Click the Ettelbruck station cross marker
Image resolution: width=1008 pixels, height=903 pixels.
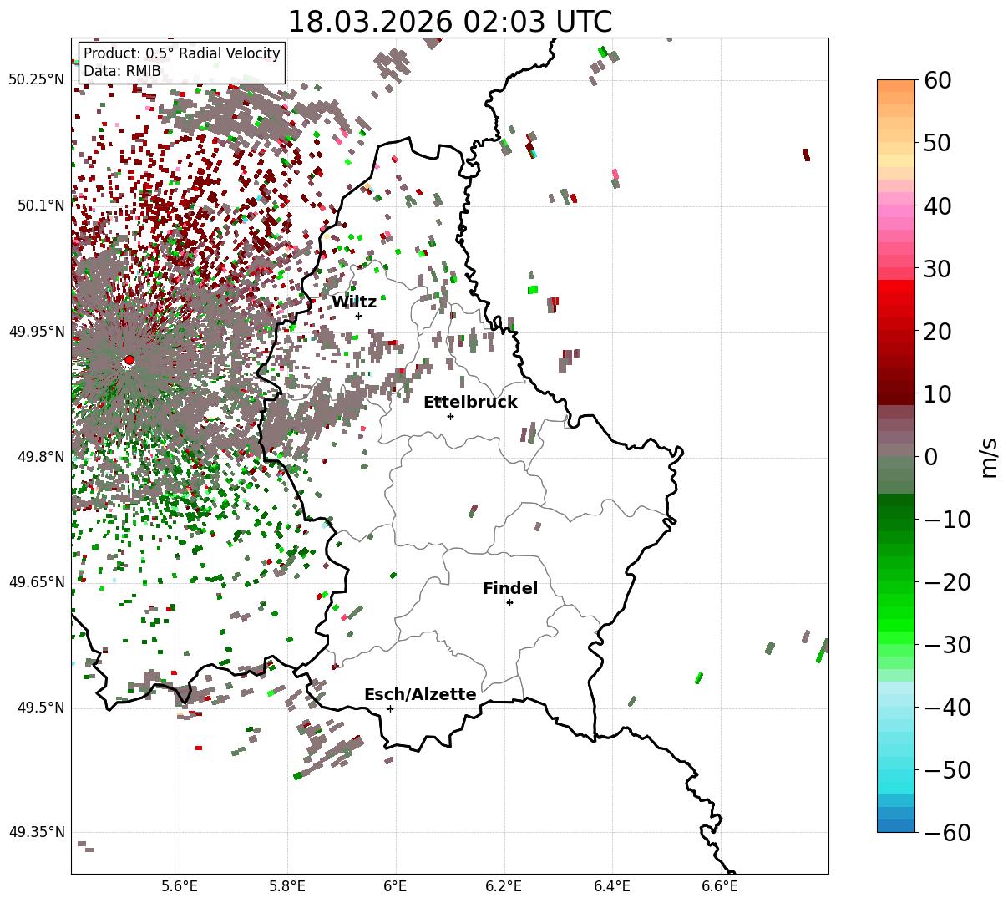(x=450, y=416)
